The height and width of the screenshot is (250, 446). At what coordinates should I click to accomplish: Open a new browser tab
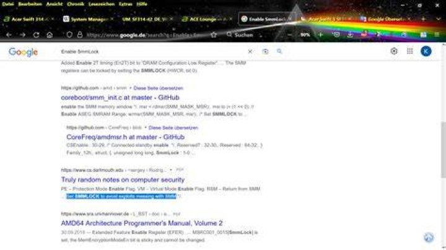pyautogui.click(x=423, y=19)
